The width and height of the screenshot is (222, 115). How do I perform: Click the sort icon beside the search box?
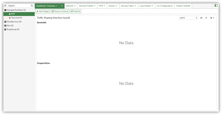pos(5,6)
